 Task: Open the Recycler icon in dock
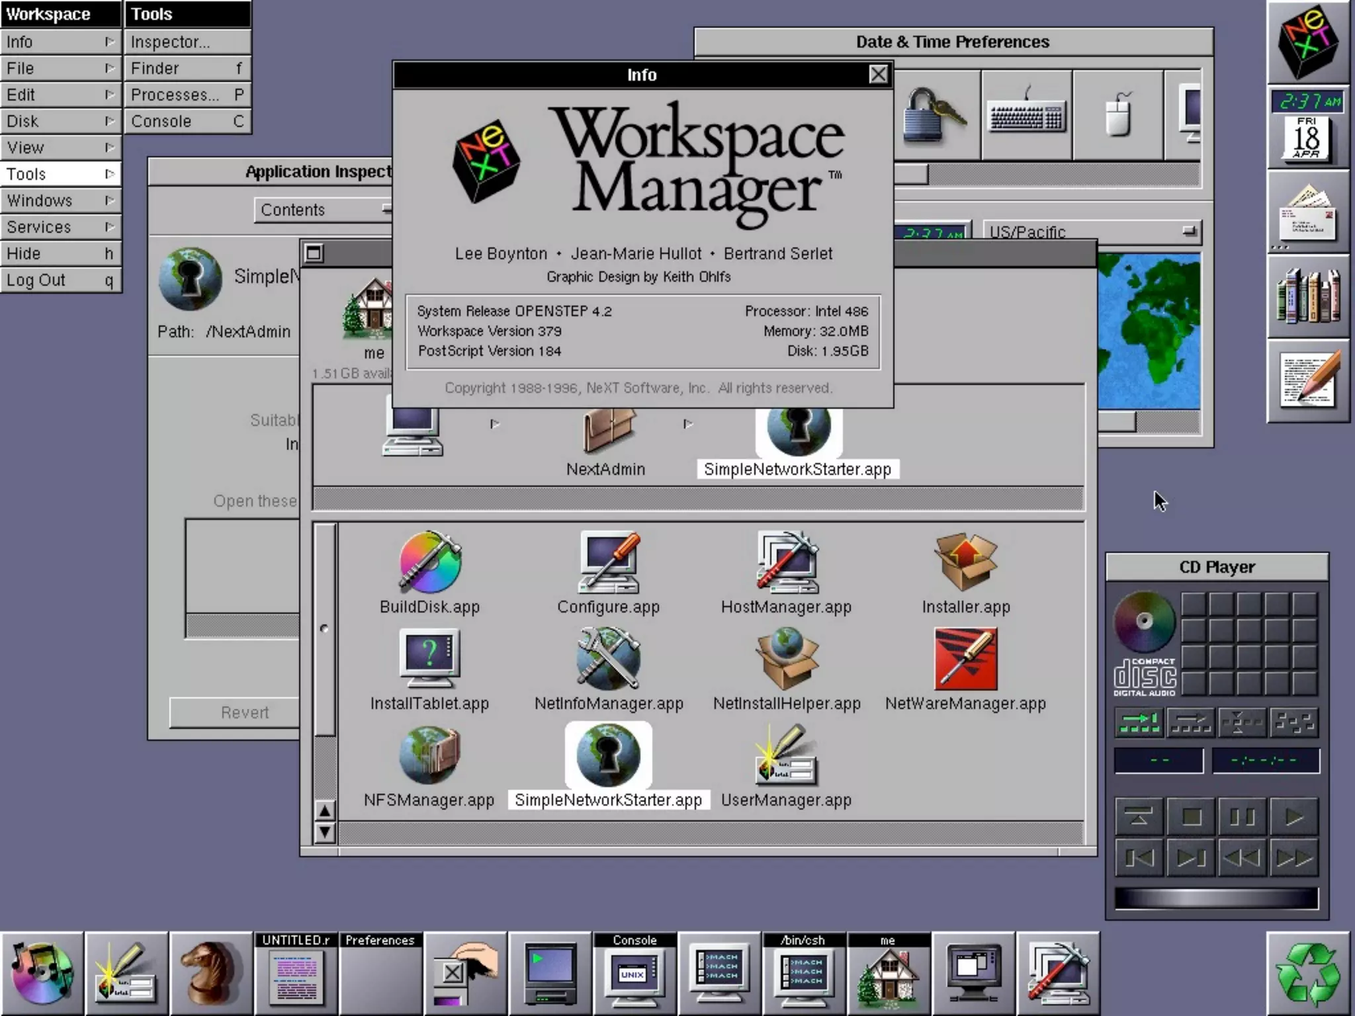pos(1307,974)
